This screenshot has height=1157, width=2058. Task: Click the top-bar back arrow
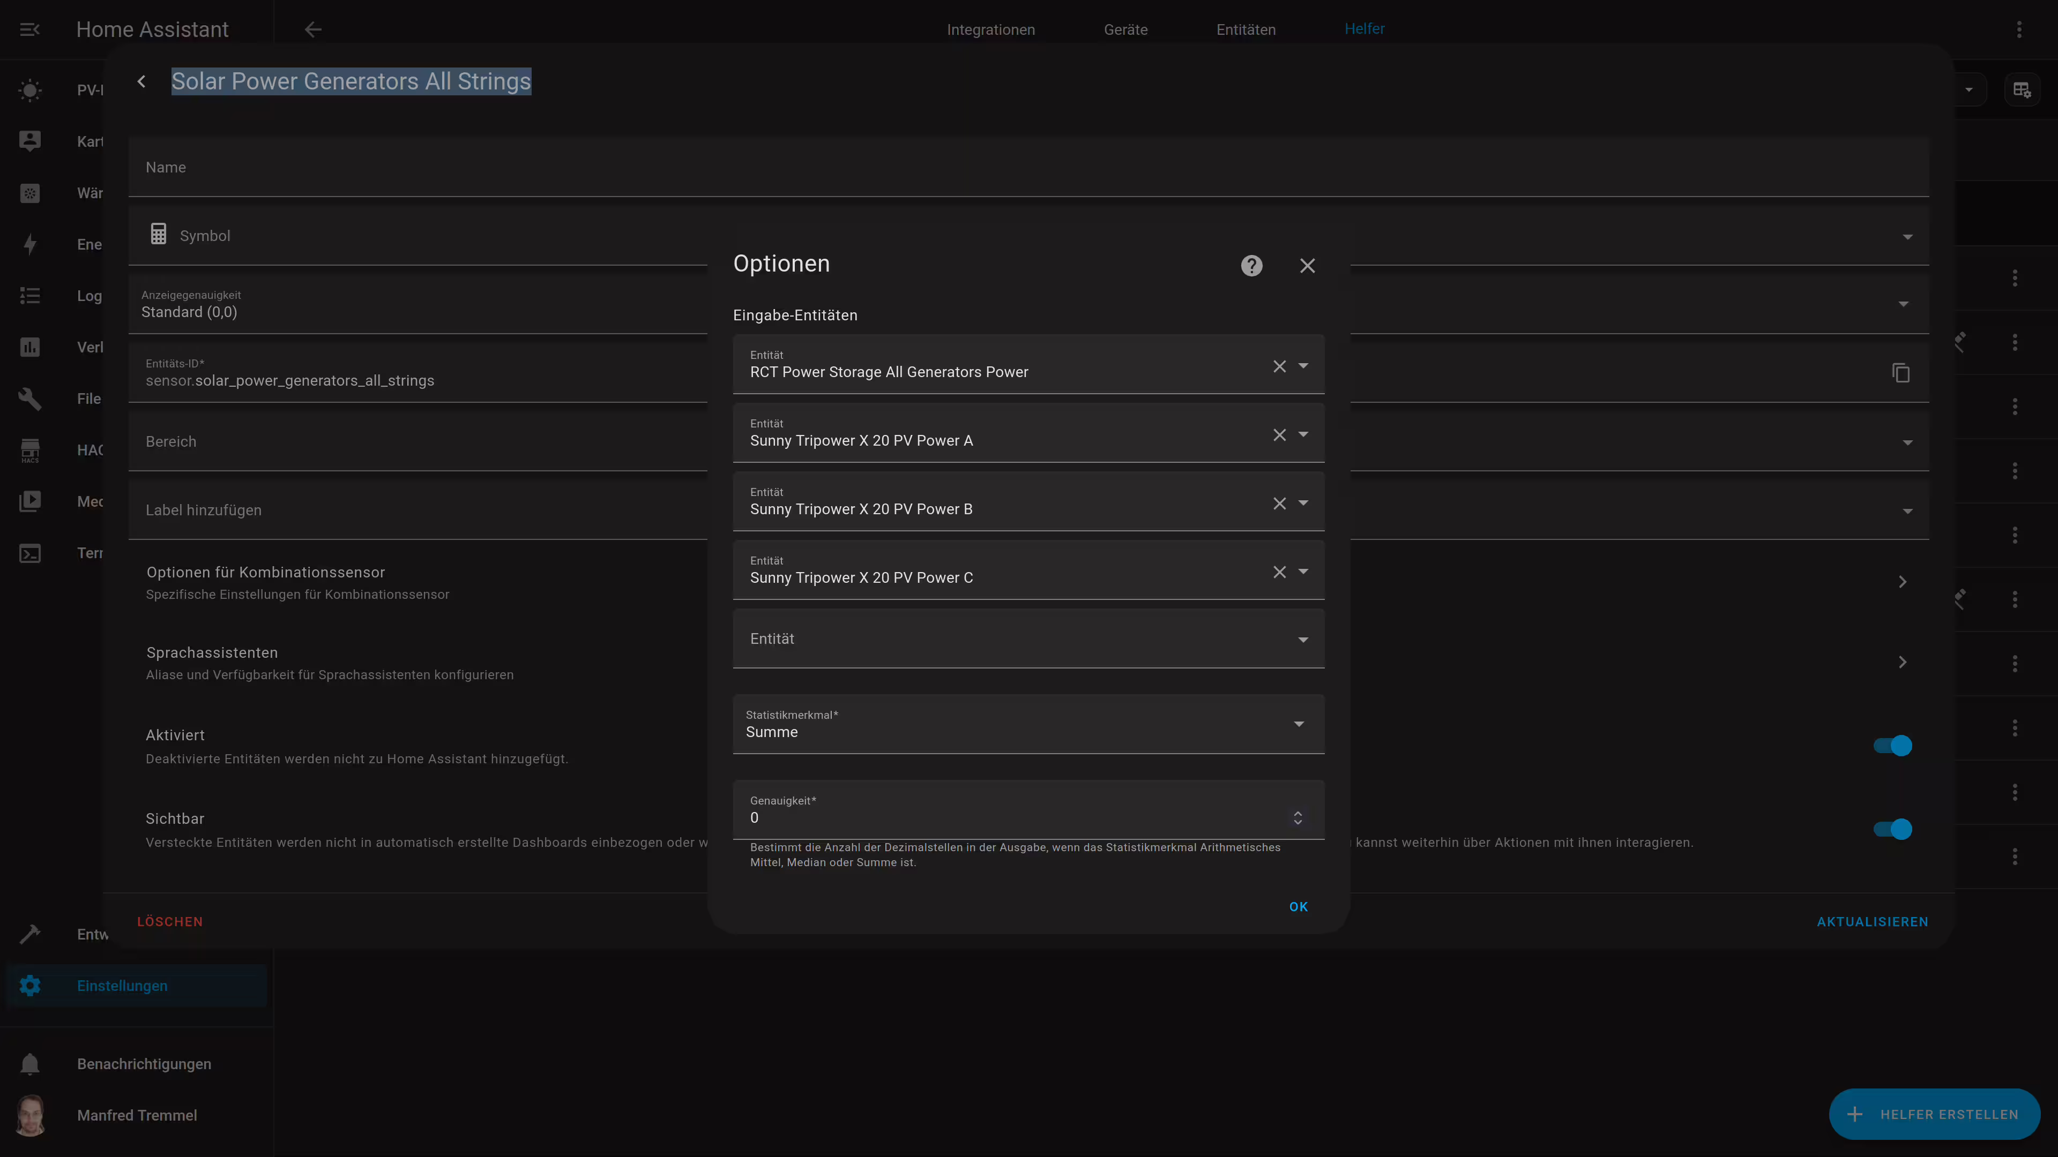[312, 29]
